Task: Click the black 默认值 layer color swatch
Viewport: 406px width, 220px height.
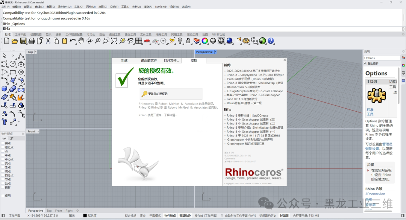Action: (85, 215)
